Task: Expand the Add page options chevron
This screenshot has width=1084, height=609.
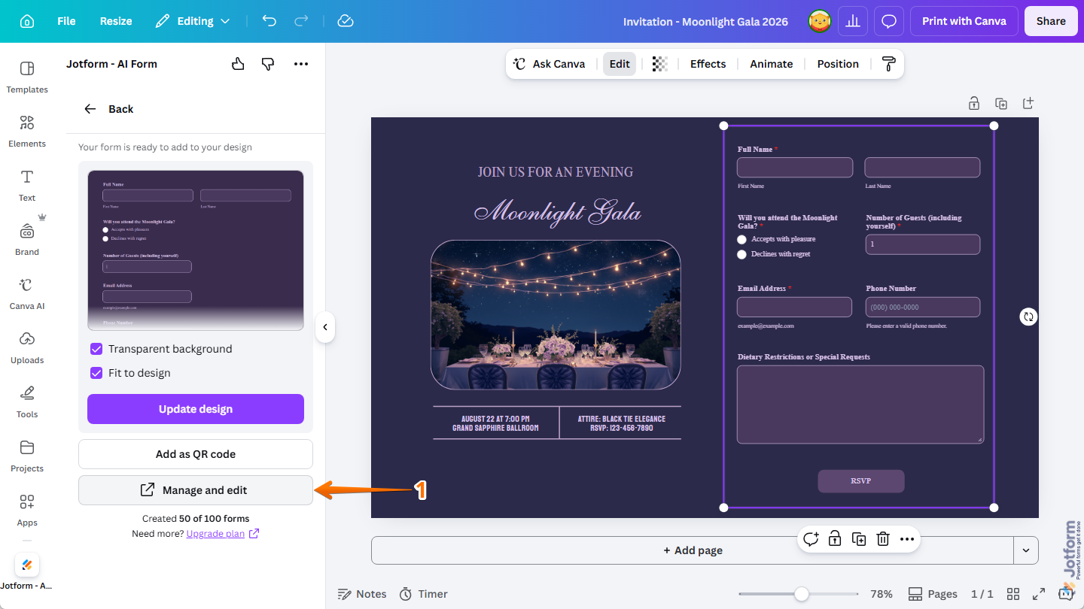Action: coord(1025,550)
